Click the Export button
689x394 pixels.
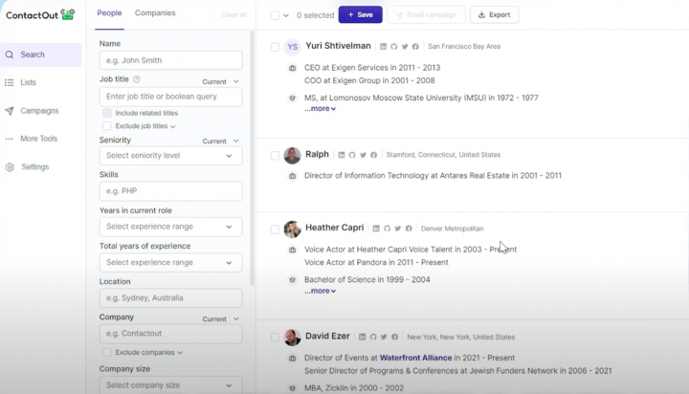click(x=494, y=14)
